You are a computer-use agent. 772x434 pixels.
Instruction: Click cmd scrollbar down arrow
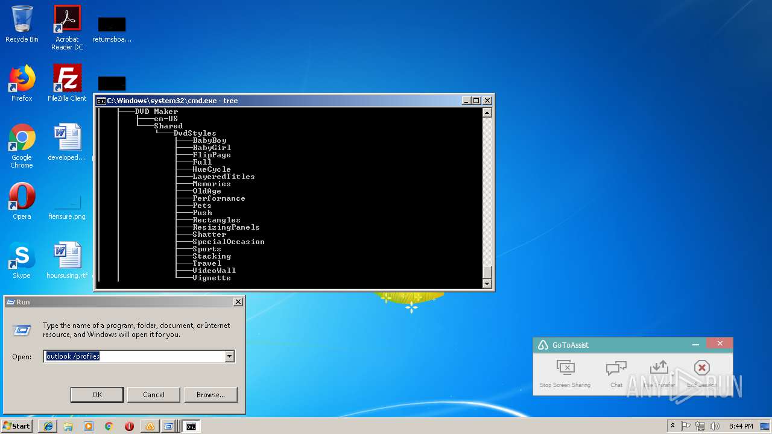pyautogui.click(x=487, y=283)
